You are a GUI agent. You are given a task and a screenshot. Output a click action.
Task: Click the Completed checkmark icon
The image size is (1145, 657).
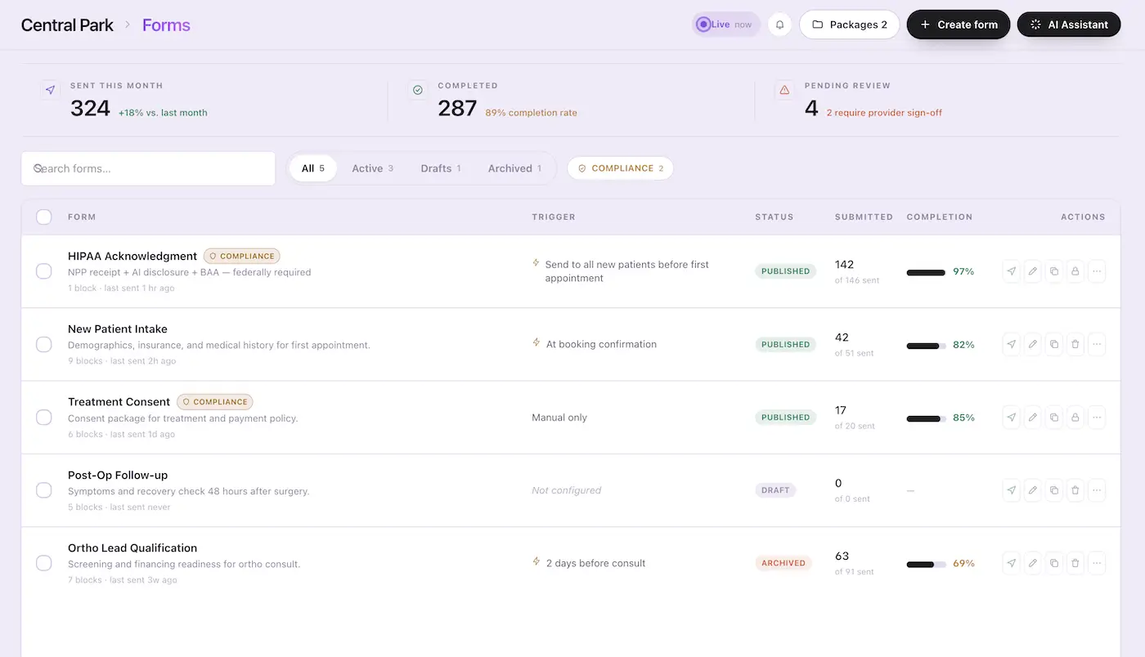(x=418, y=90)
